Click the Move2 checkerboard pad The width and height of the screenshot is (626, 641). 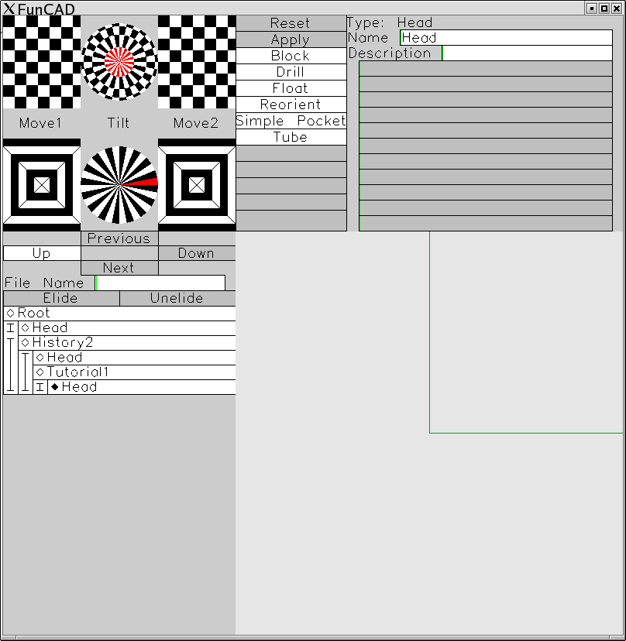(197, 62)
